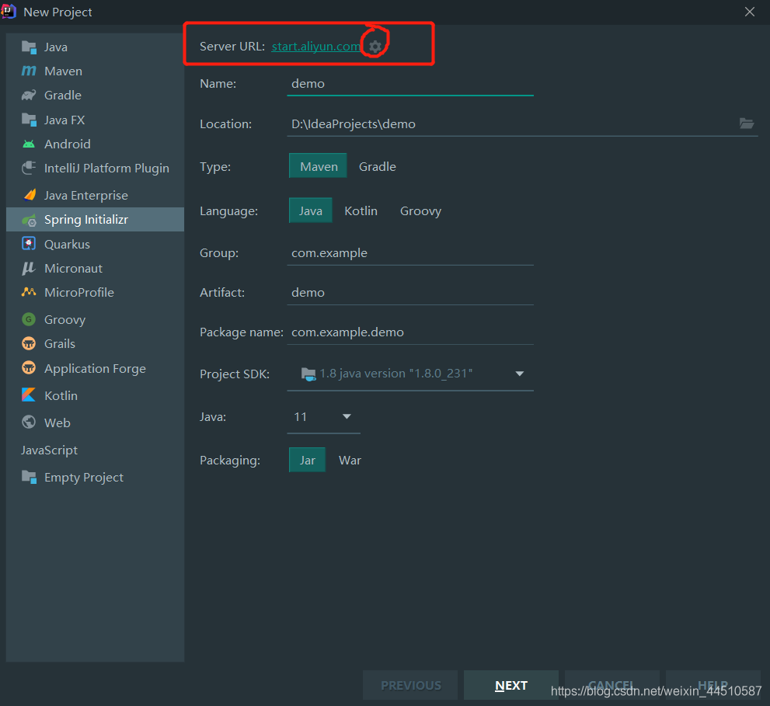Screen dimensions: 770x706
Task: Select Quarkus generator
Action: [x=95, y=244]
